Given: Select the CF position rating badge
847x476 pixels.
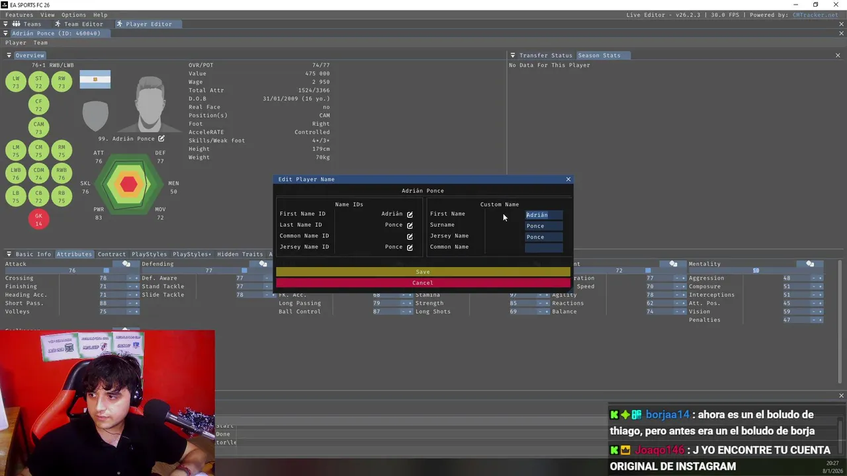Looking at the screenshot, I should point(38,105).
